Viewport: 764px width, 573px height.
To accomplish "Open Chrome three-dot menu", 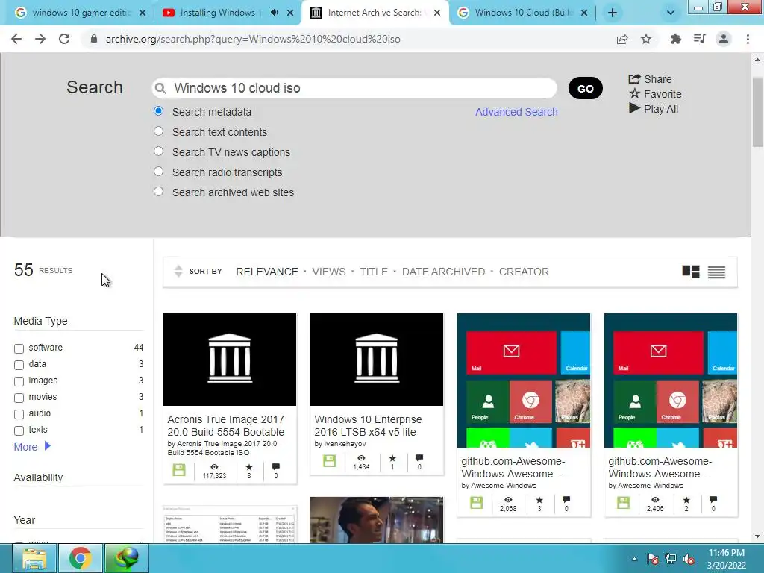I will click(748, 39).
